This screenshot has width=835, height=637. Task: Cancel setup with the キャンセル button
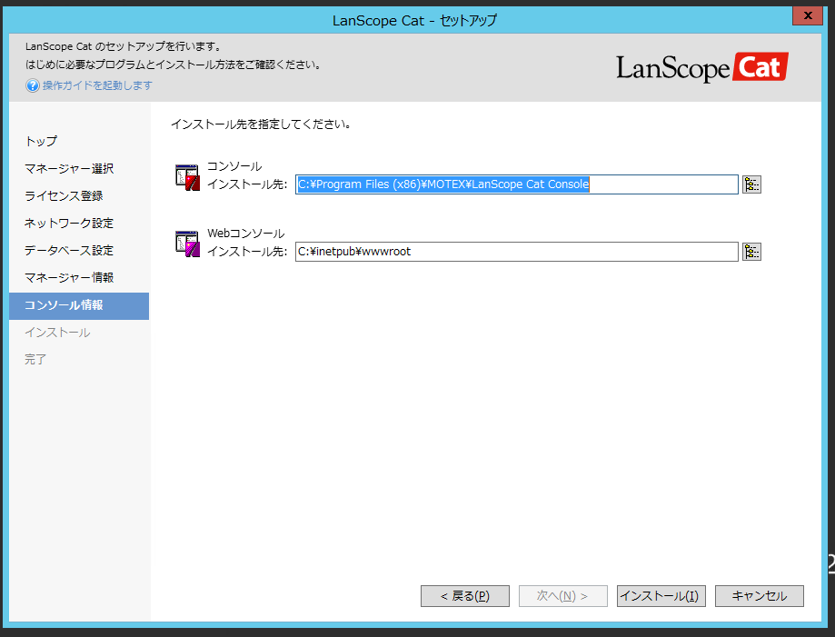pos(759,595)
